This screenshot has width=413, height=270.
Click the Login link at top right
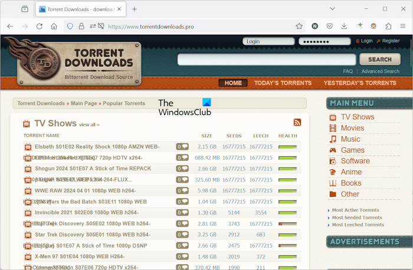click(366, 41)
